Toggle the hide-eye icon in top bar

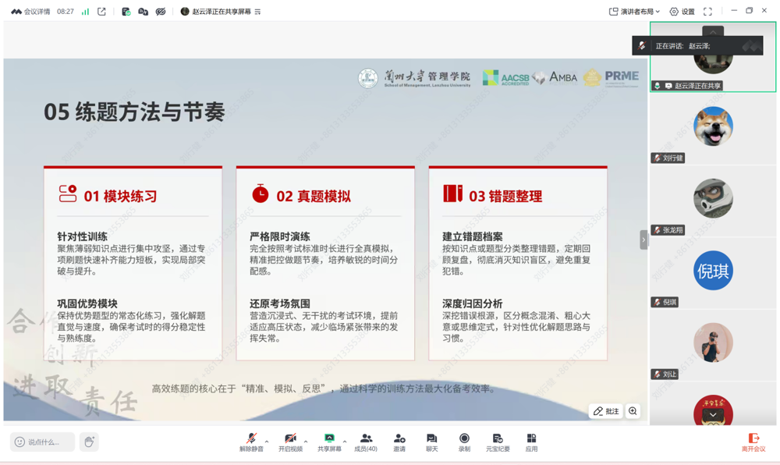tap(161, 12)
